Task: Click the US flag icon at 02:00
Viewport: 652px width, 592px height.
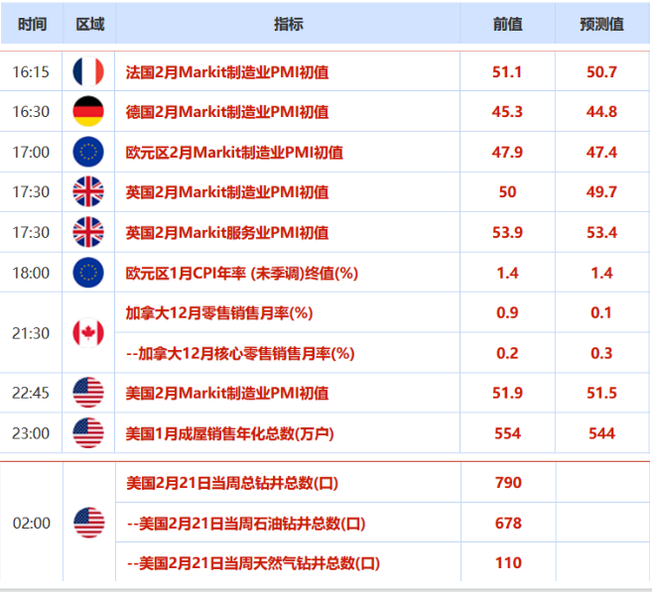Action: click(88, 523)
